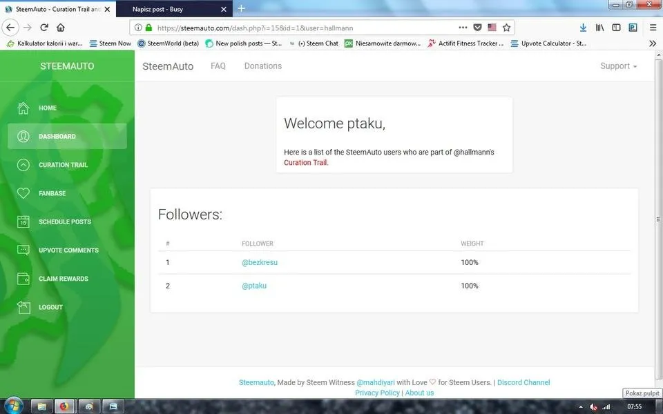Select the SteemAuto - Curation Trail tab
Screen dimensions: 663x414
(x=58, y=9)
